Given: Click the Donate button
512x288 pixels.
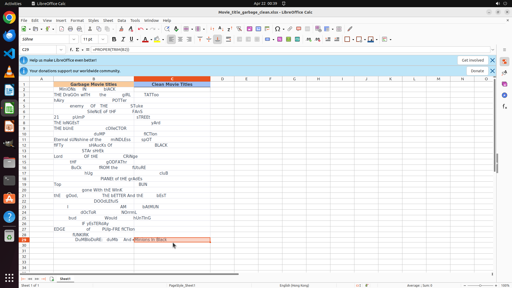Looking at the screenshot, I should pos(477,71).
